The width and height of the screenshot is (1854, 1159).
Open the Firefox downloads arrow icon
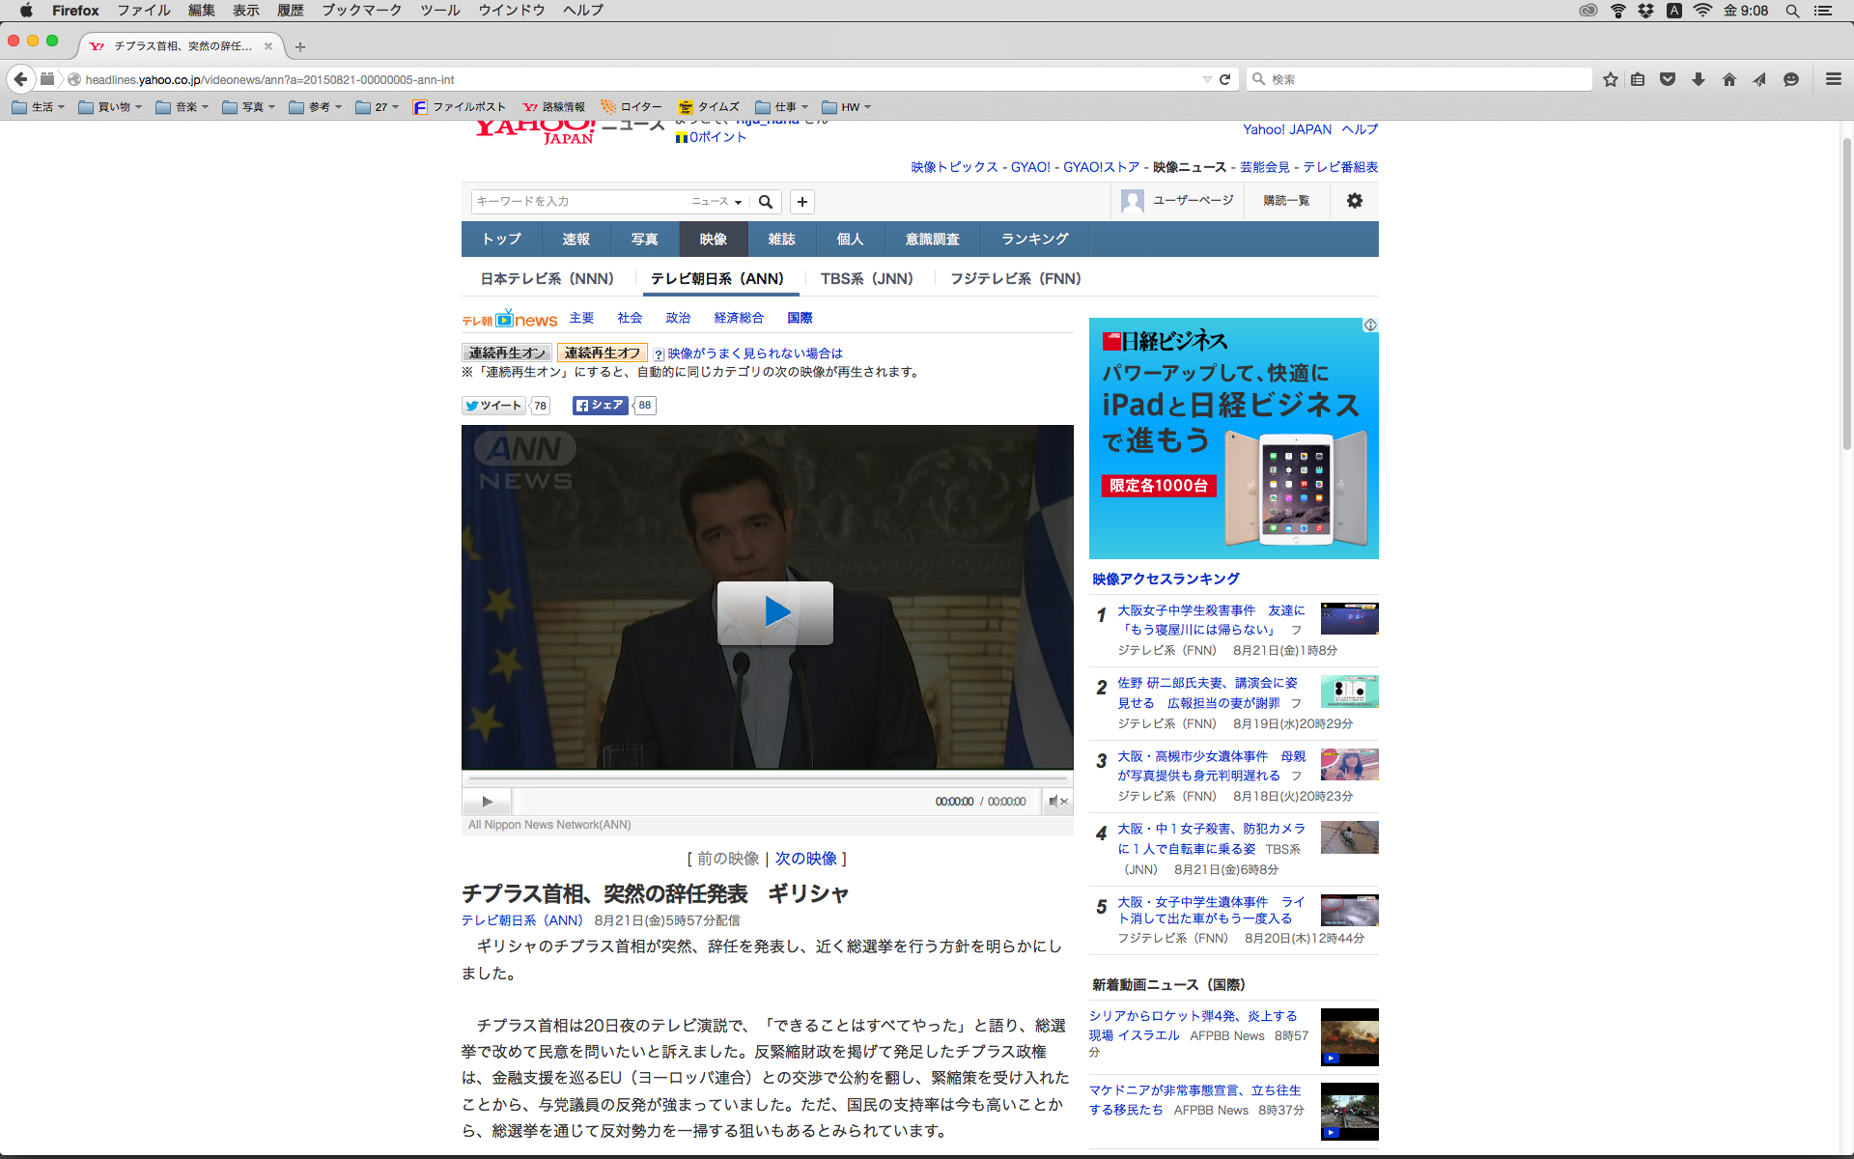tap(1699, 79)
